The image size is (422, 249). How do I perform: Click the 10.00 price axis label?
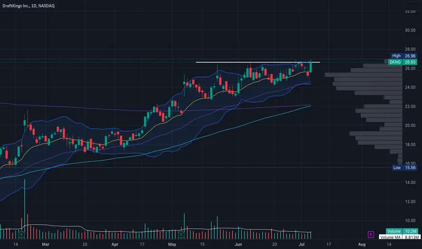(x=410, y=220)
